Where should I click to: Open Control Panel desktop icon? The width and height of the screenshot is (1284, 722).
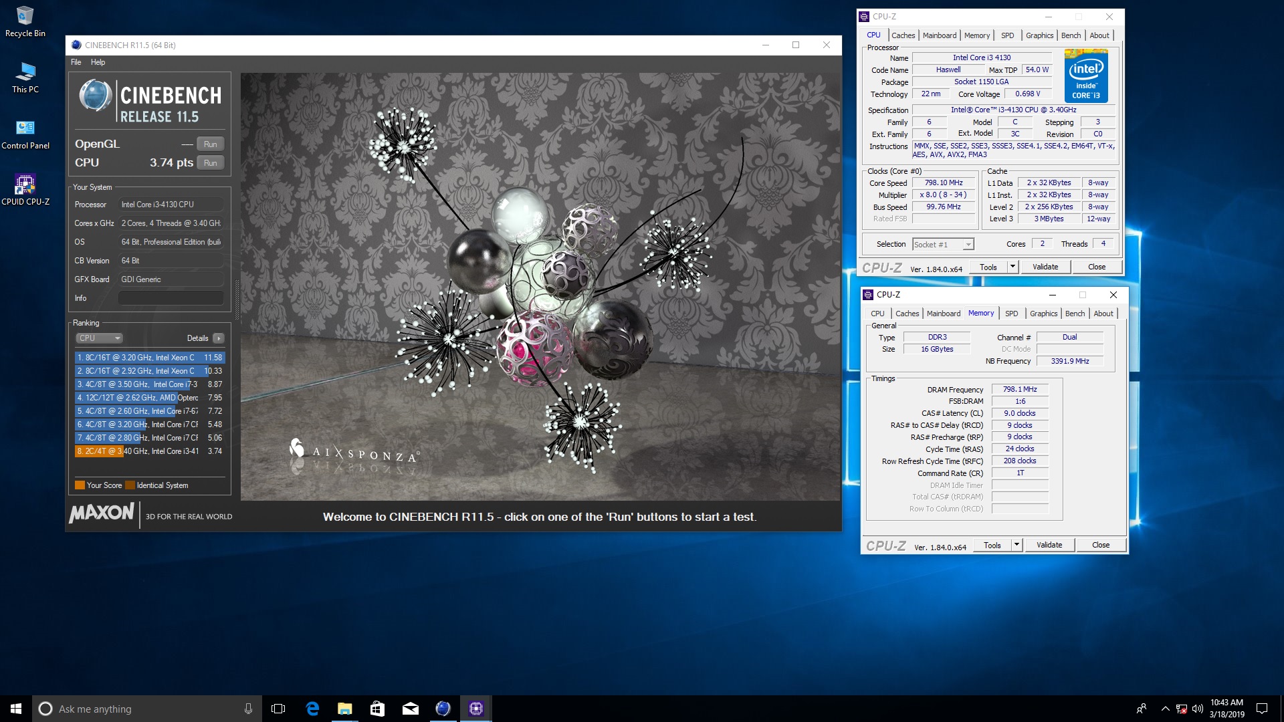[x=25, y=134]
